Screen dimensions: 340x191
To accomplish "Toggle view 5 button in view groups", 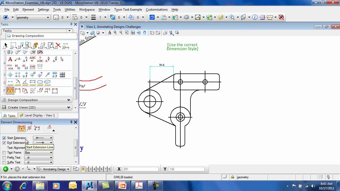I will 98,169.
